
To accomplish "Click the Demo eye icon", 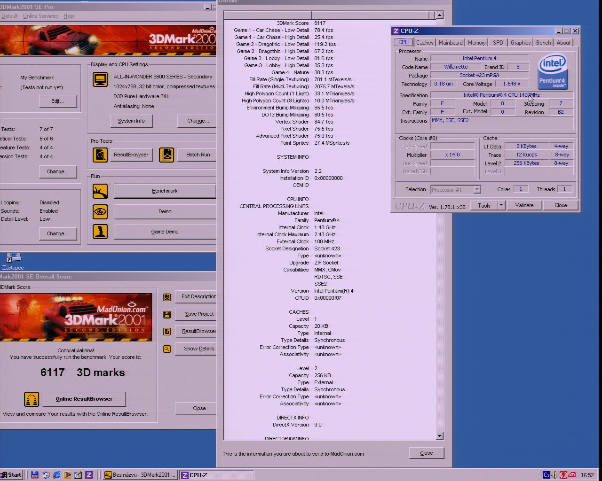I will point(100,211).
